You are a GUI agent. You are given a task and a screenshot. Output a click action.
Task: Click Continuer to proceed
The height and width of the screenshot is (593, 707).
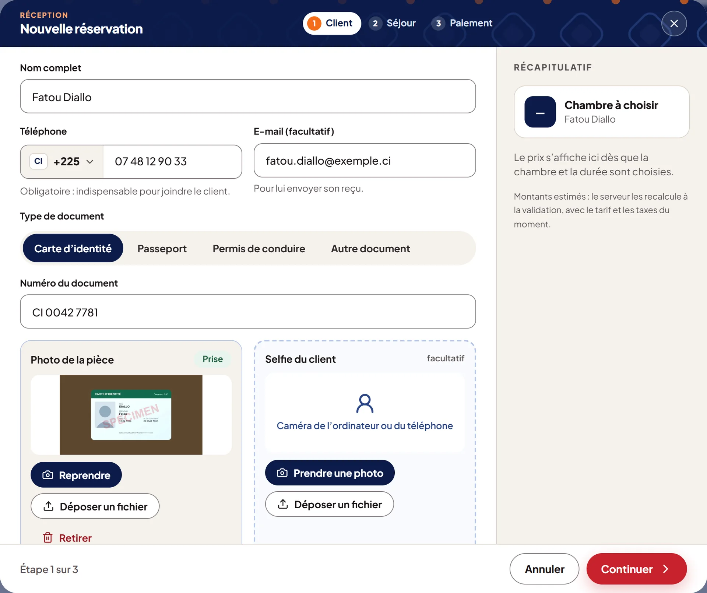(637, 569)
